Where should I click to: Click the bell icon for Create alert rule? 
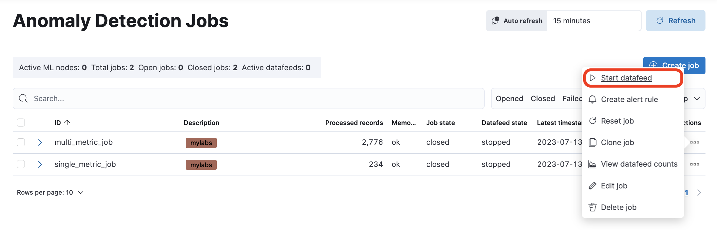click(x=592, y=99)
